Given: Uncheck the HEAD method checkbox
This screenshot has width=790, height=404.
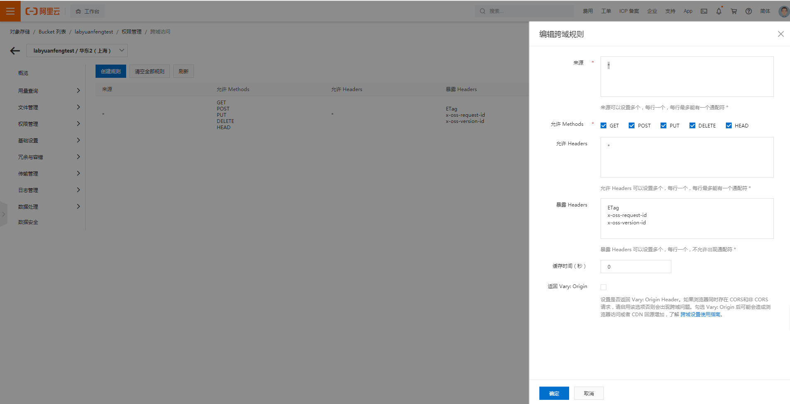Looking at the screenshot, I should [x=729, y=125].
